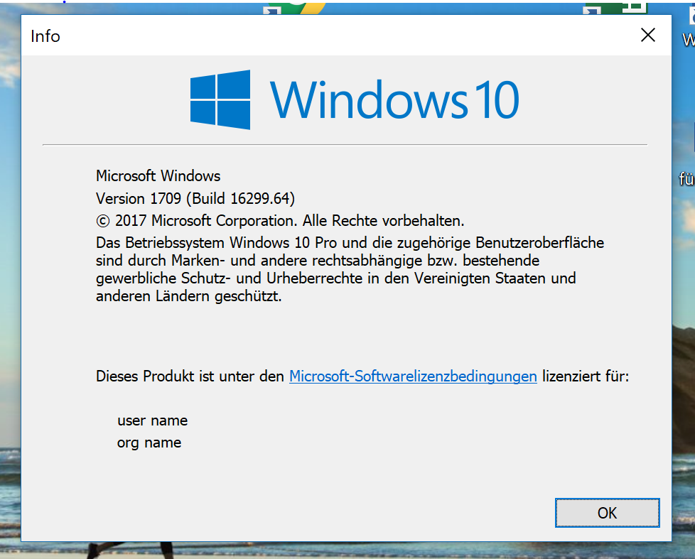Click the Windows 10 logo icon
Image resolution: width=695 pixels, height=559 pixels.
coord(220,99)
